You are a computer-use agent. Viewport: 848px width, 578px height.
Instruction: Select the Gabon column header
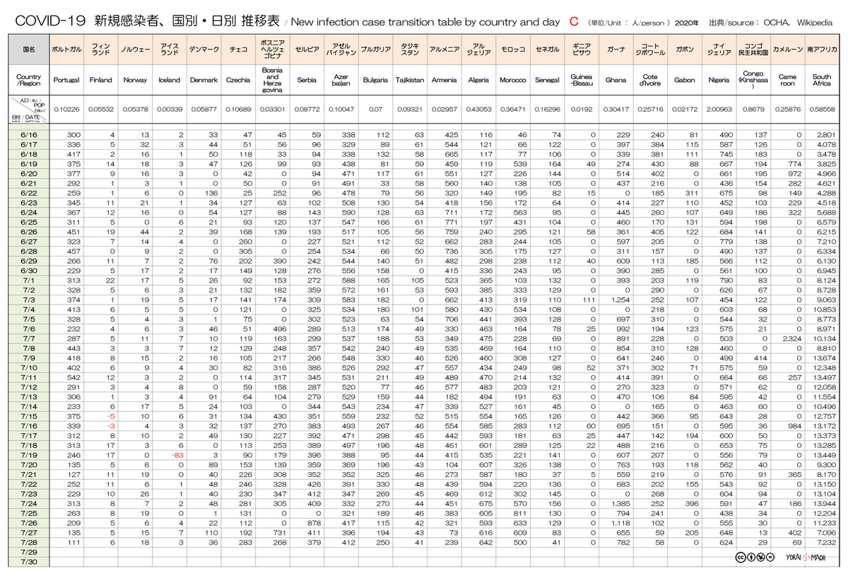(685, 80)
